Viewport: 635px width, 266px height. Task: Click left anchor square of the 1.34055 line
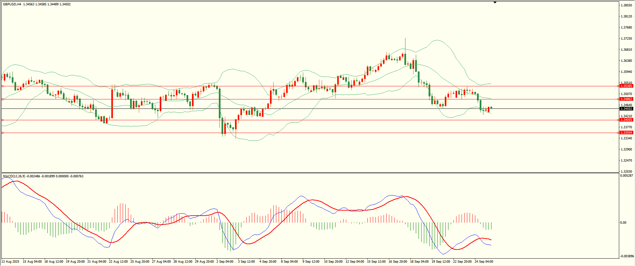3,120
